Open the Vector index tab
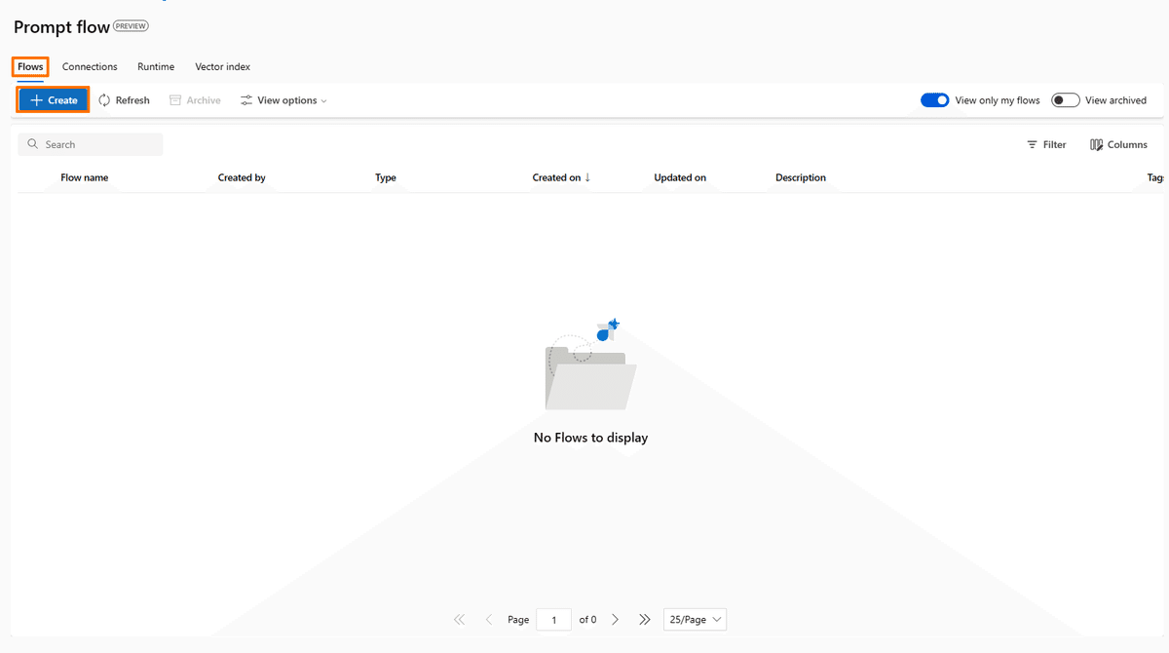Screen dimensions: 1169x653 click(222, 66)
